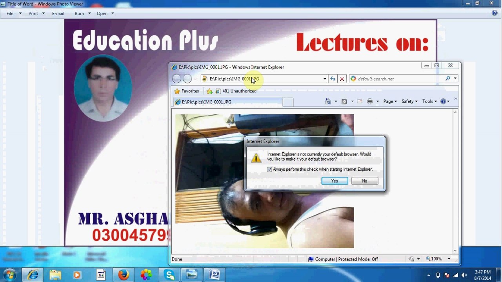
Task: Click E-mail in Photo Viewer toolbar
Action: 58,13
